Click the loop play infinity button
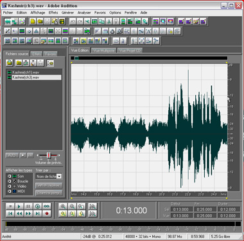This screenshot has height=241, width=244. click(x=47, y=206)
